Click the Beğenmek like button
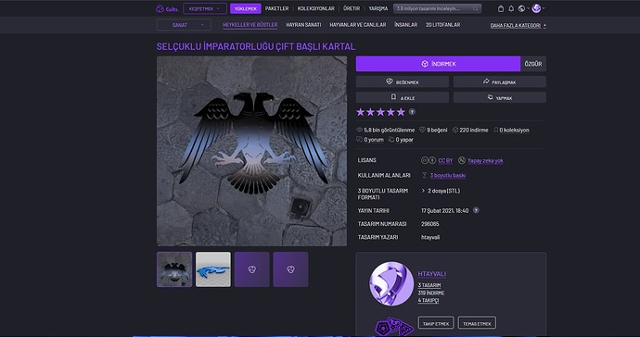The height and width of the screenshot is (337, 640). click(402, 81)
